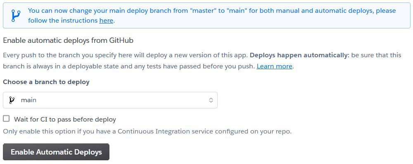Screen dimensions: 413x164
Task: Select "Enable automatic deploys from GitHub" heading
Action: [x=68, y=40]
